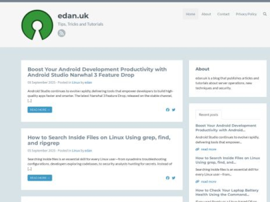Open the Linux category link on the 08 September post

pos(76,83)
